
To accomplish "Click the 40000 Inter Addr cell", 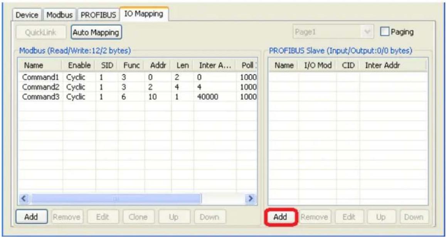I will pos(208,97).
